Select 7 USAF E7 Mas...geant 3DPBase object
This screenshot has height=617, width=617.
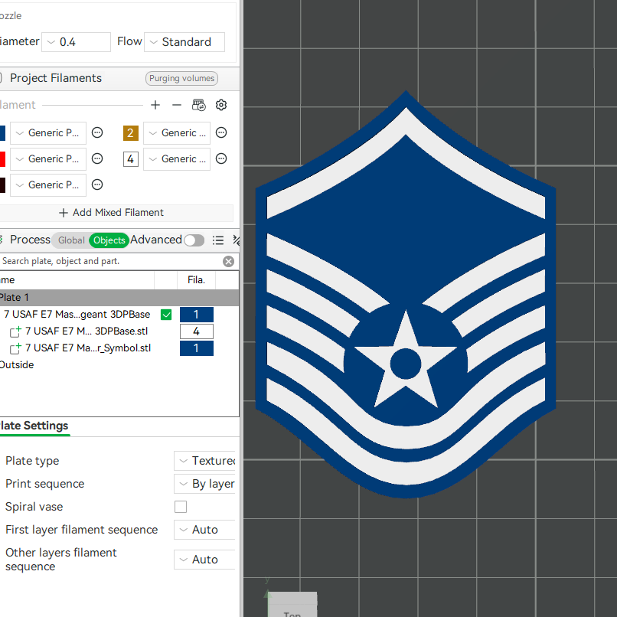point(77,315)
